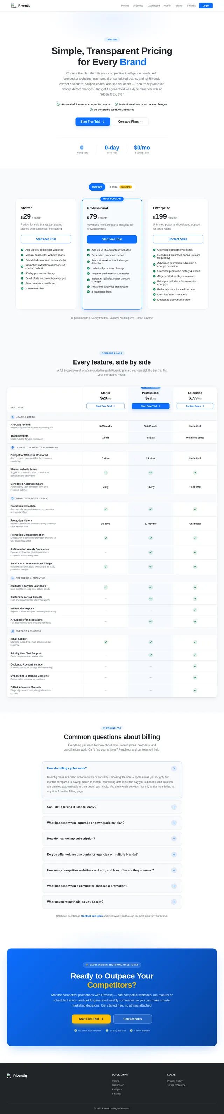This screenshot has width=224, height=1114.
Task: Open Pricing in the top navigation
Action: [x=125, y=6]
